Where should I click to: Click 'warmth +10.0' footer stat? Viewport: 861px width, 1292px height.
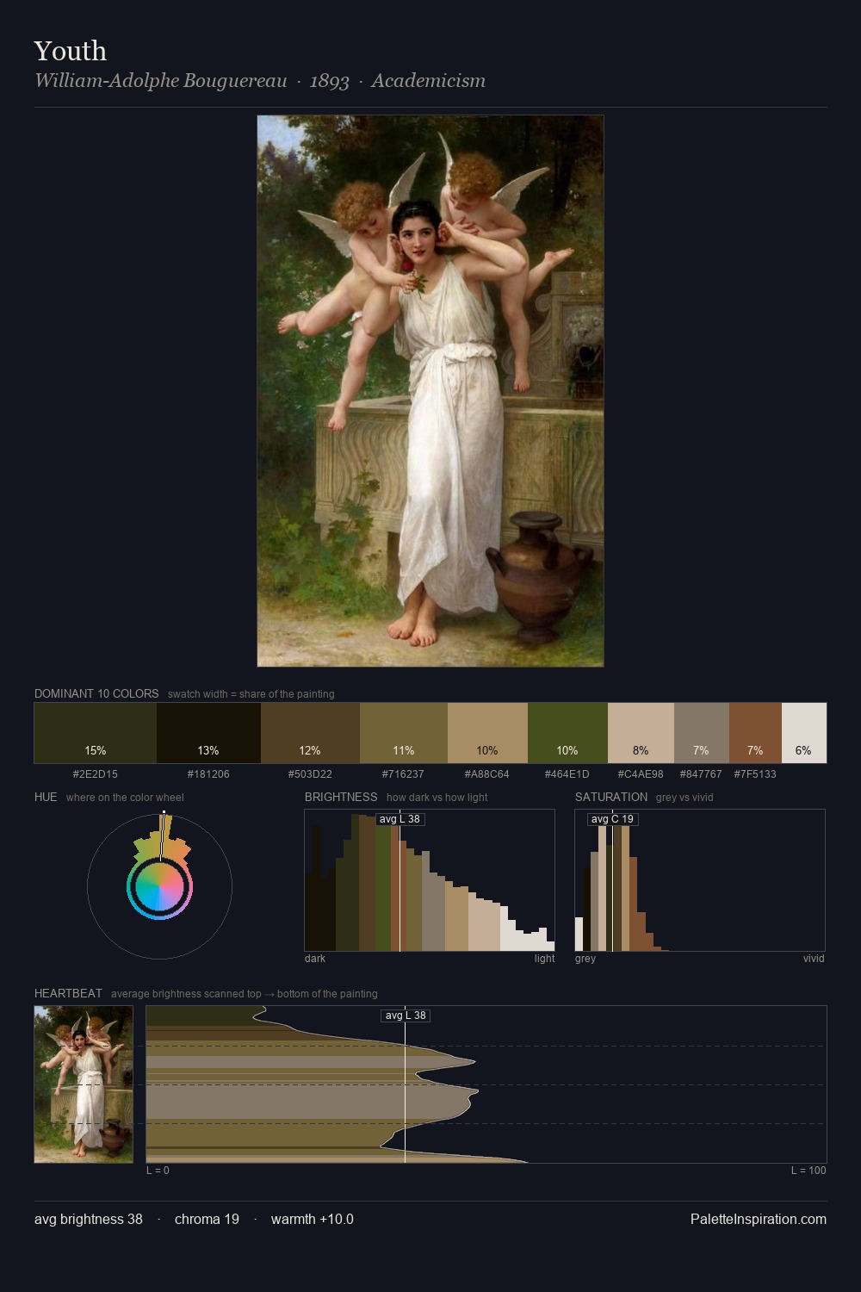313,1219
